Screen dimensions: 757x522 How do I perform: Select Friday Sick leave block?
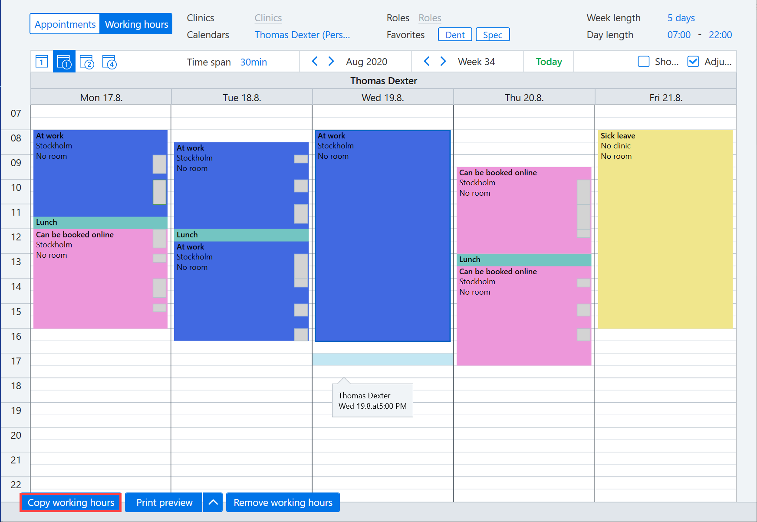pos(665,229)
